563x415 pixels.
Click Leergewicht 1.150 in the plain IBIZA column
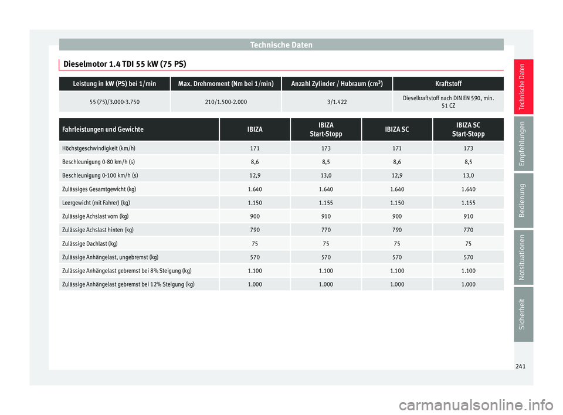255,203
